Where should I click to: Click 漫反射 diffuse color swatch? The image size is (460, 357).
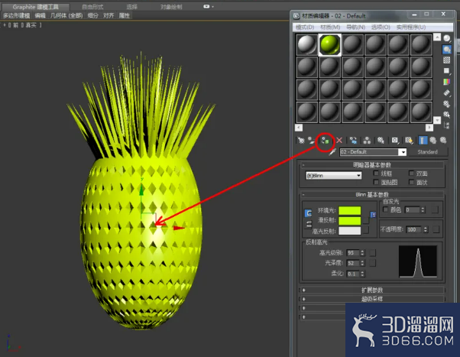coord(349,220)
